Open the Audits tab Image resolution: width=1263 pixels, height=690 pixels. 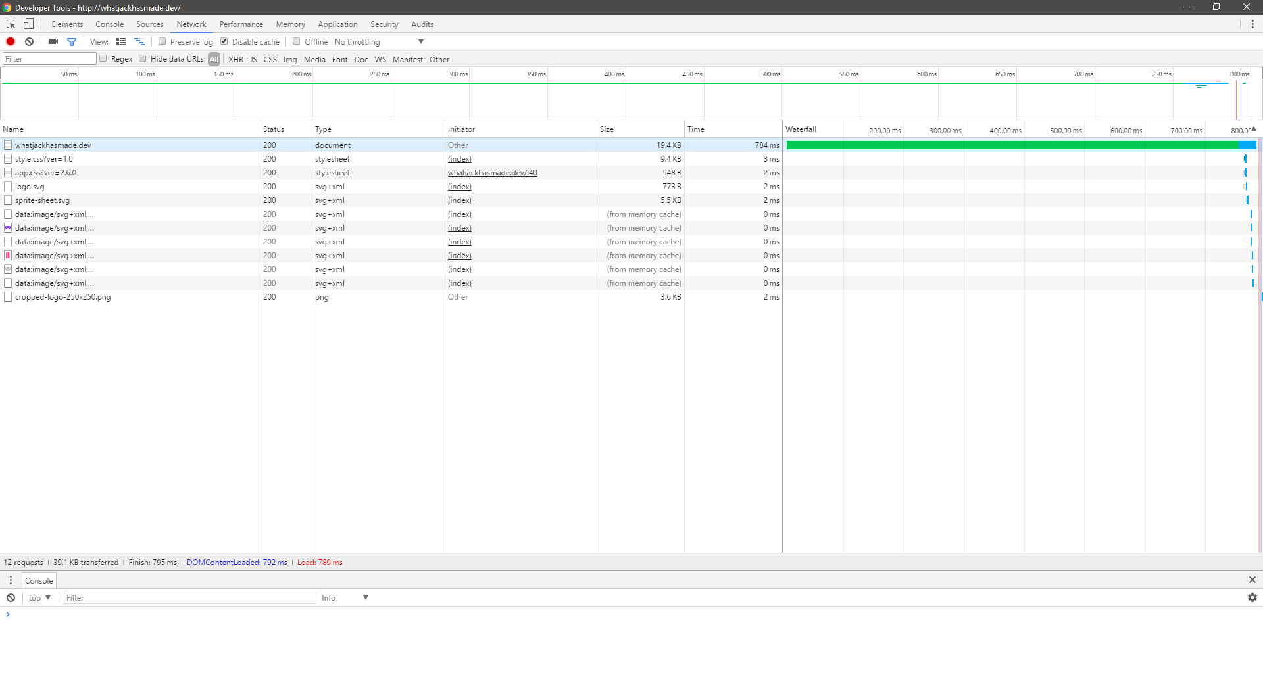422,24
